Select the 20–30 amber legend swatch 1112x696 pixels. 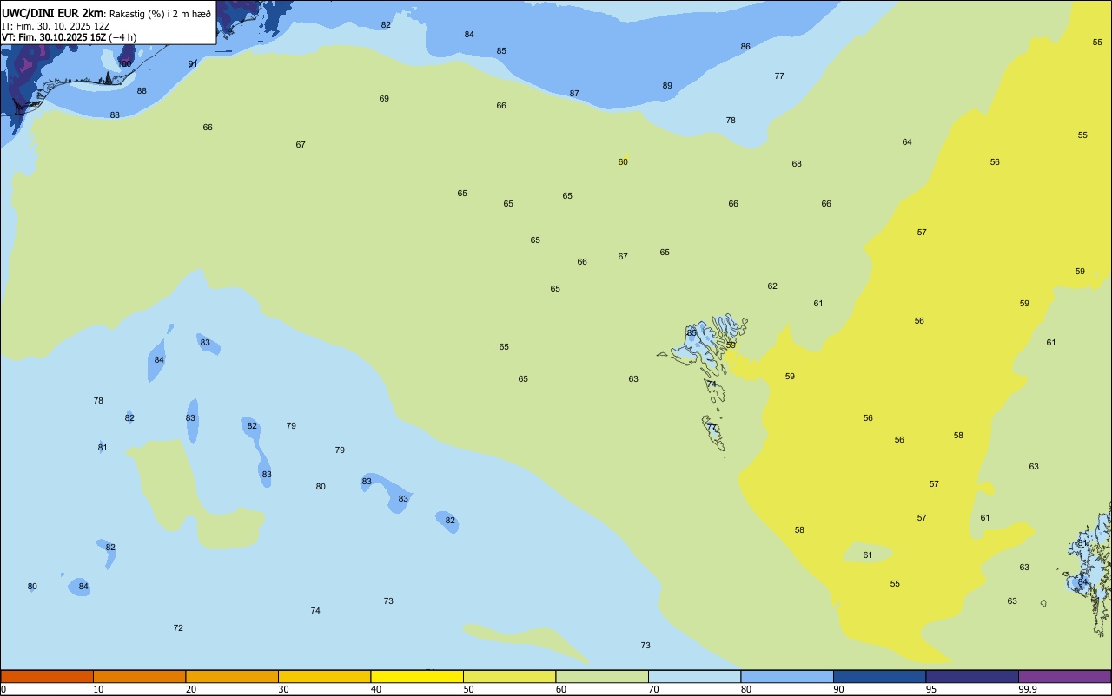point(232,676)
